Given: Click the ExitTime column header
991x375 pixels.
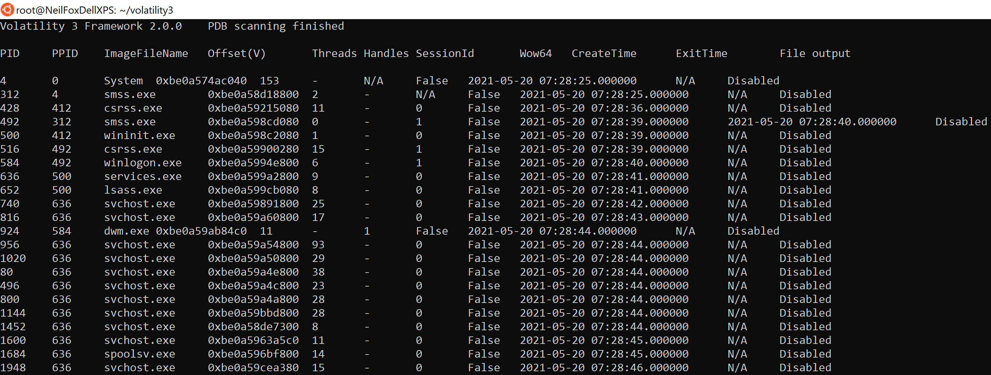Looking at the screenshot, I should (x=702, y=53).
